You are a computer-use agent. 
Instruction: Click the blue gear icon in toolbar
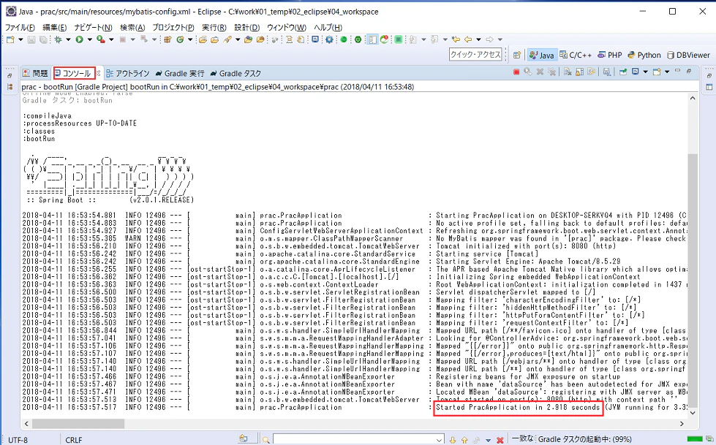coord(329,39)
